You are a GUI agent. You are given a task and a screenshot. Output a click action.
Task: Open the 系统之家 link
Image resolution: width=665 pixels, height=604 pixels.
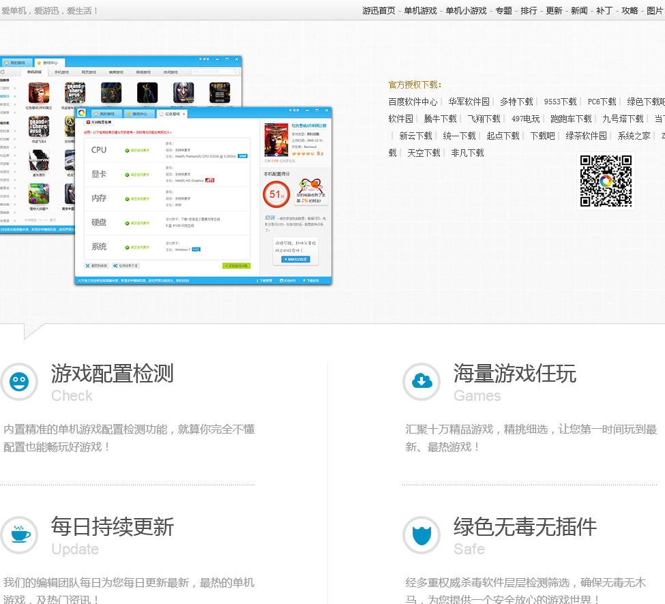coord(634,136)
